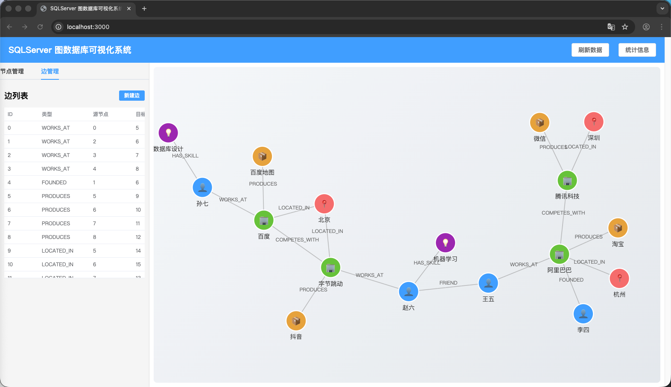
Task: Click the 边列表 heading
Action: [x=16, y=96]
